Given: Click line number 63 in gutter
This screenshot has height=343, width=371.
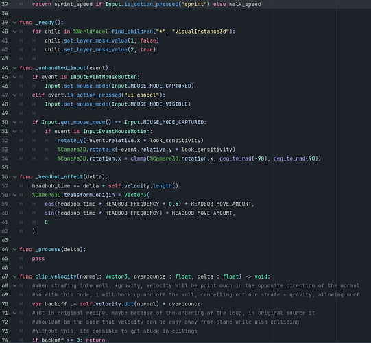Looking at the screenshot, I should pos(5,240).
